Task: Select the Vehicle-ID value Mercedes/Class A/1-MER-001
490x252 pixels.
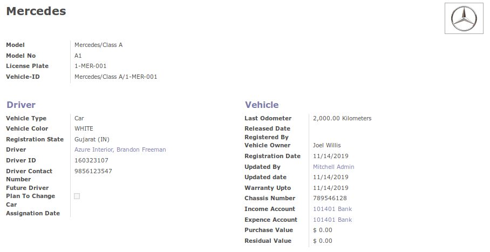Action: coord(115,77)
